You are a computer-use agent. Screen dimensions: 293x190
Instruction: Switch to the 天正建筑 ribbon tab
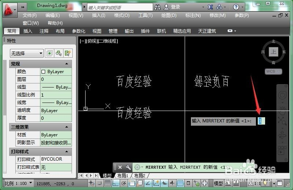point(207,31)
